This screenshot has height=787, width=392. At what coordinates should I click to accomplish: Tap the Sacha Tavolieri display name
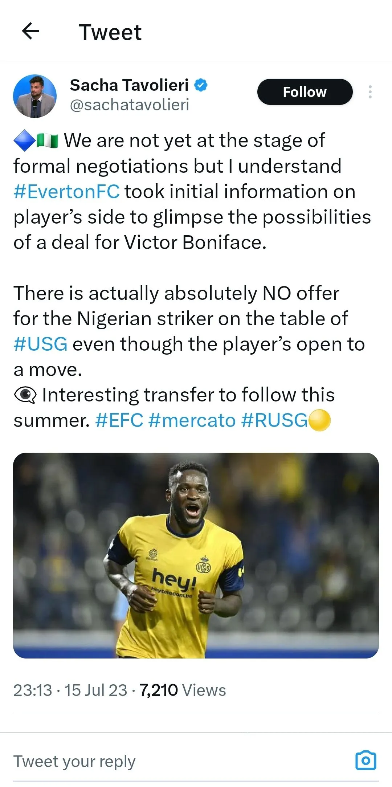click(129, 85)
